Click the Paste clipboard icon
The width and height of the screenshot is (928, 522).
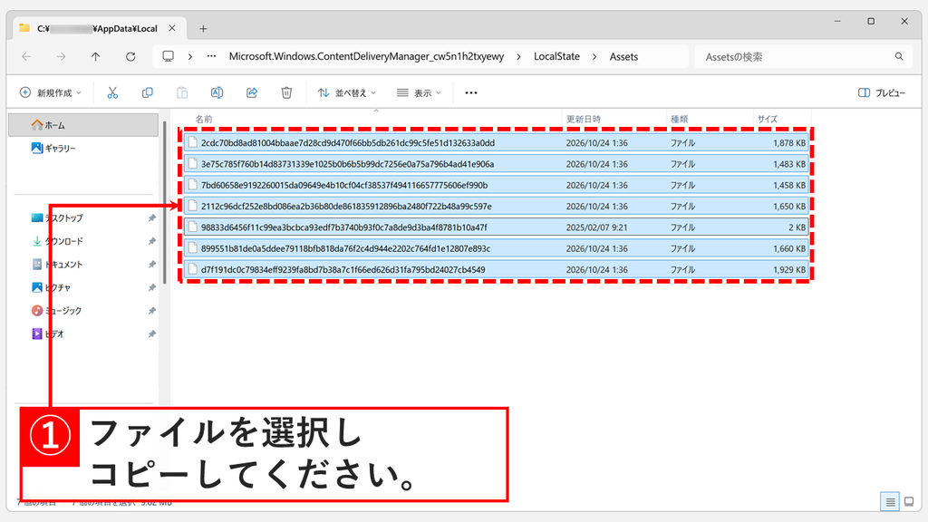pyautogui.click(x=182, y=92)
